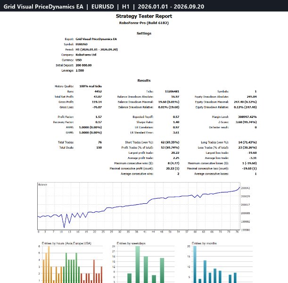Click the Total Deals value '150'
Viewport: 288px width, 283px height.
[x=99, y=148]
